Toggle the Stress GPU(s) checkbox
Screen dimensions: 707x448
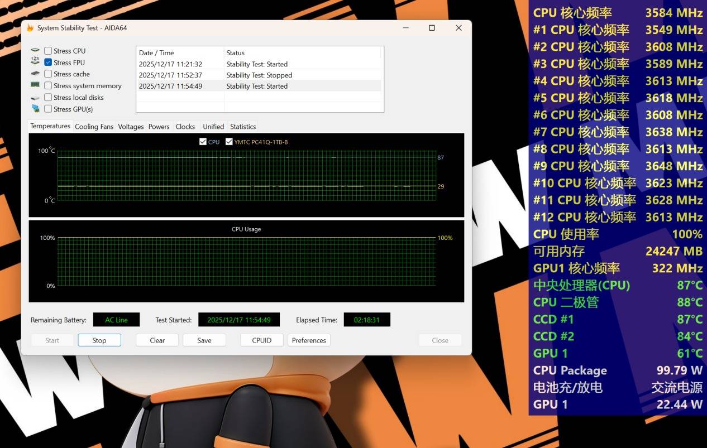(48, 109)
